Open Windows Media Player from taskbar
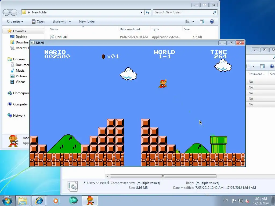The image size is (275, 206). [x=56, y=201]
